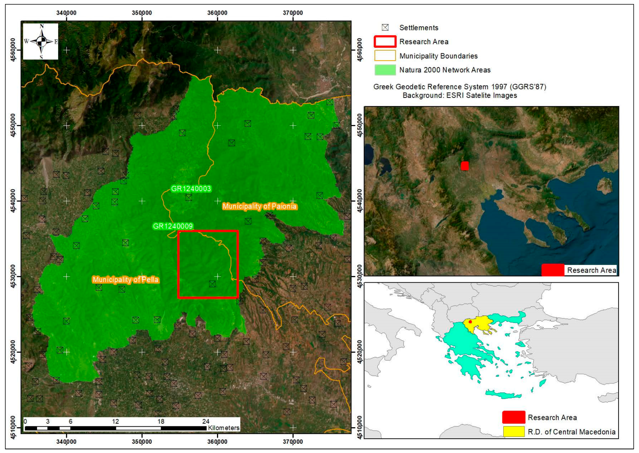Click the "Municipality of Paionia" map label
Viewport: 639px width, 453px height.
pos(259,206)
